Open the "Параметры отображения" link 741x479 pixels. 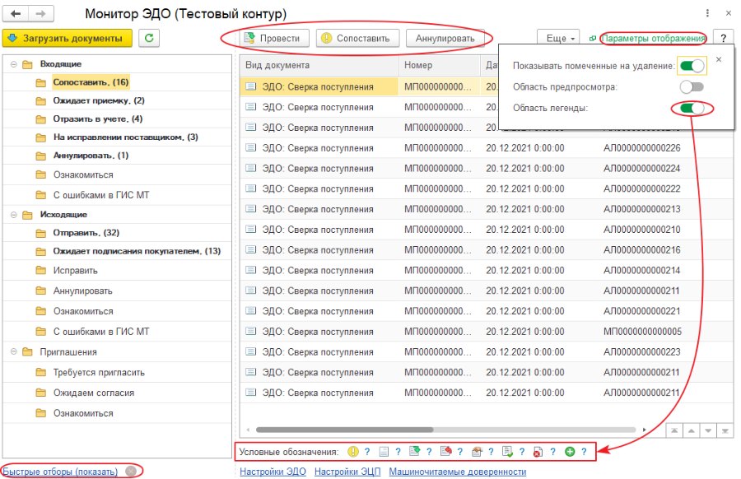point(654,39)
